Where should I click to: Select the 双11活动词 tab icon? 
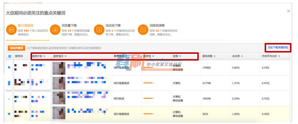click(11, 30)
